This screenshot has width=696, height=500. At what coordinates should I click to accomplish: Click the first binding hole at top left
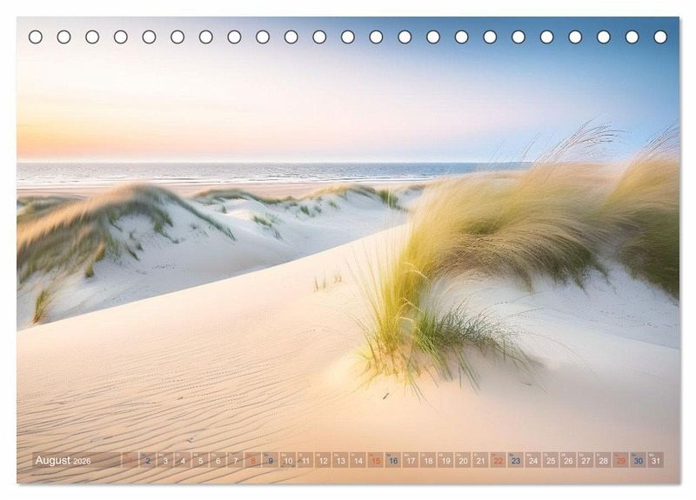click(36, 37)
